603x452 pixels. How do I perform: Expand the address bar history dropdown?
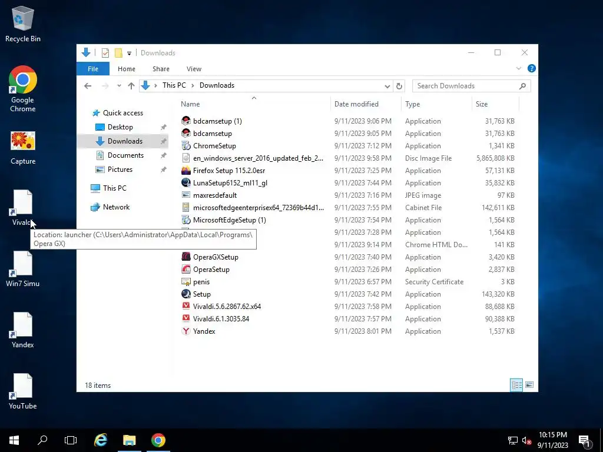[387, 86]
